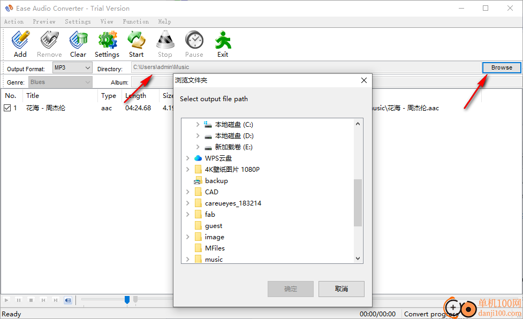Click the No. column header
The width and height of the screenshot is (523, 319).
(12, 96)
